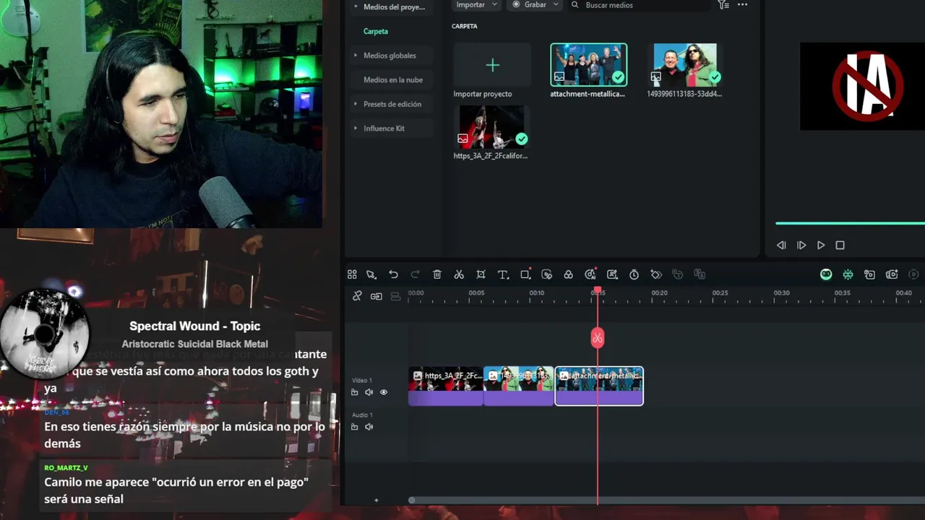Click the Play button in preview
This screenshot has width=925, height=520.
[x=821, y=246]
